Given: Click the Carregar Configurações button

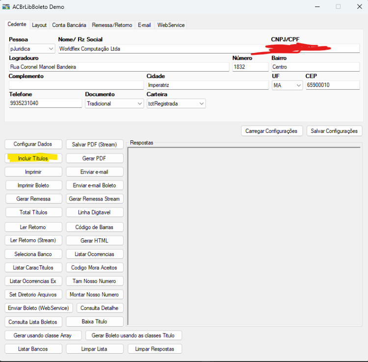Looking at the screenshot, I should tap(272, 131).
